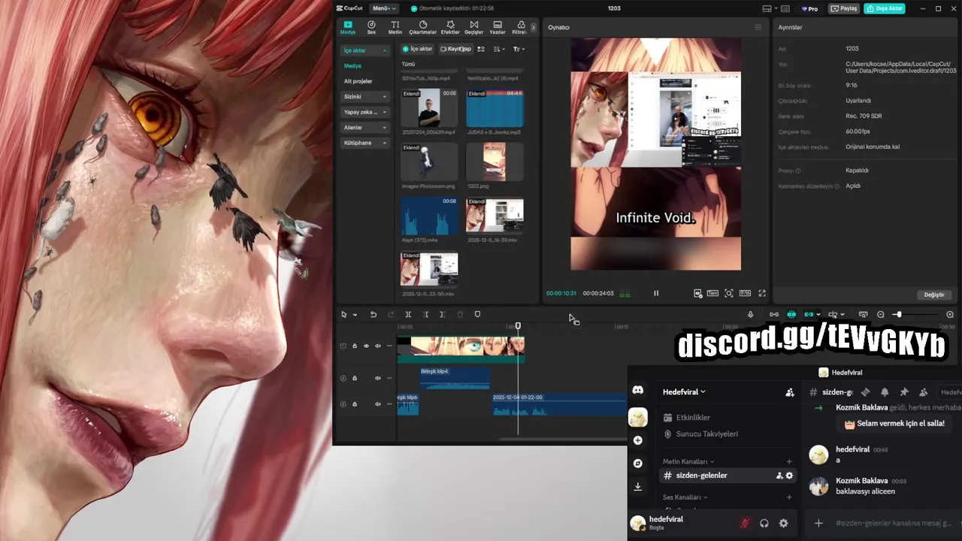Toggle main track magnet linking
The image size is (962, 541).
click(x=773, y=315)
